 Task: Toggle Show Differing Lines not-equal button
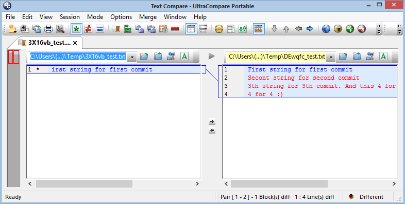(88, 29)
